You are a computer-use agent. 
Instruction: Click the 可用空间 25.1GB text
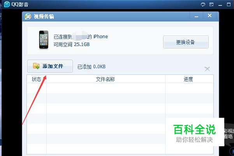(72, 44)
